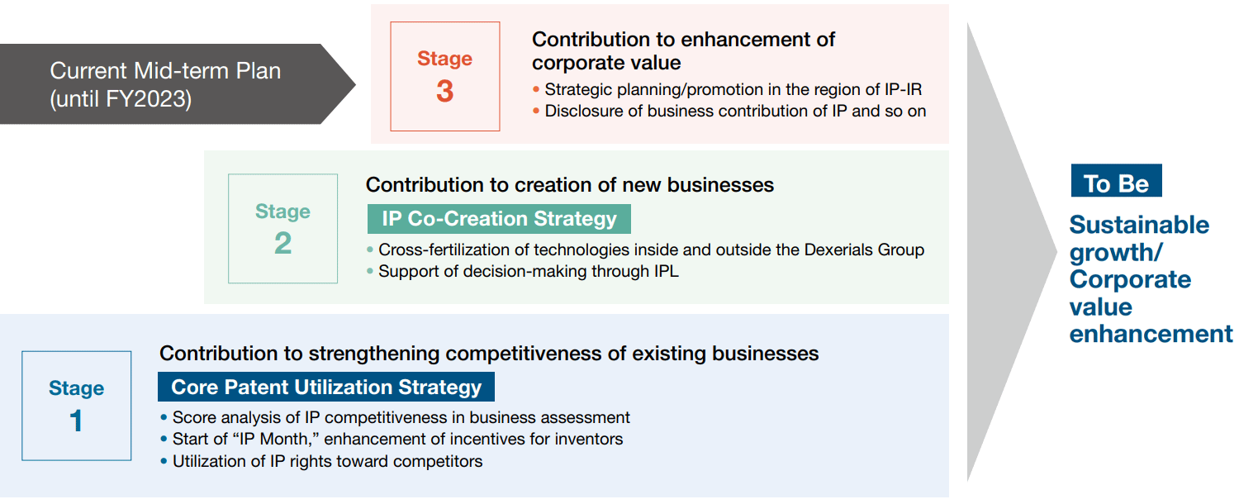Click the Core Patent Utilization Strategy banner
The image size is (1239, 504).
(x=326, y=387)
